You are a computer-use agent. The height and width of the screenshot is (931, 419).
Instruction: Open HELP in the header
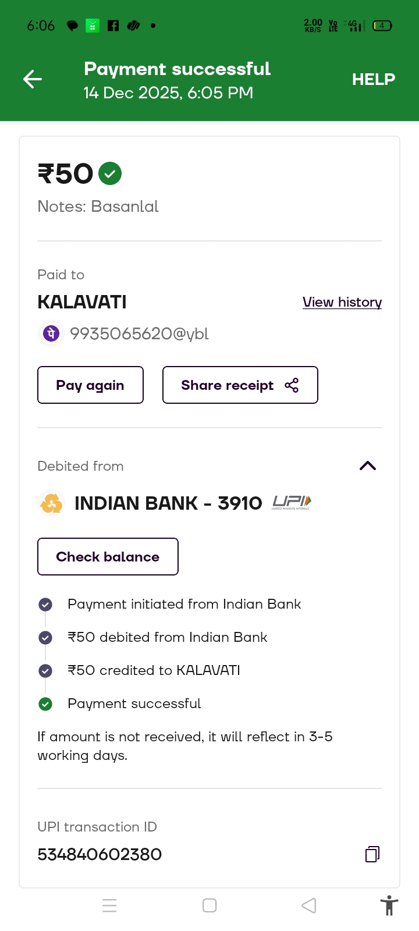click(373, 79)
